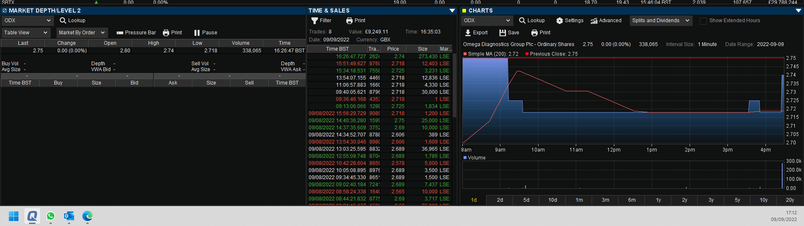Select 1d chart range tab
This screenshot has height=226, width=804.
click(x=474, y=200)
